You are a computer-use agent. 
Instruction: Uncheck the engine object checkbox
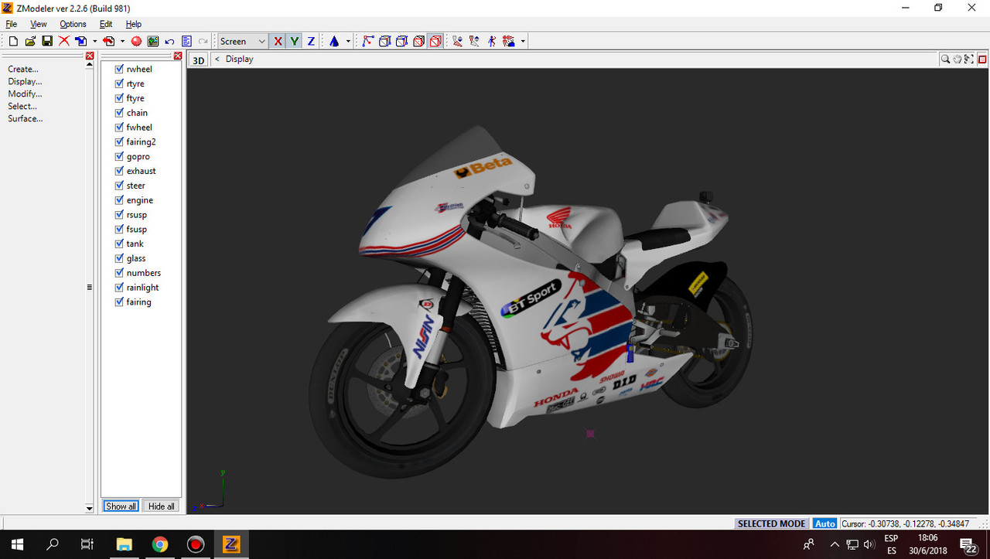tap(119, 199)
